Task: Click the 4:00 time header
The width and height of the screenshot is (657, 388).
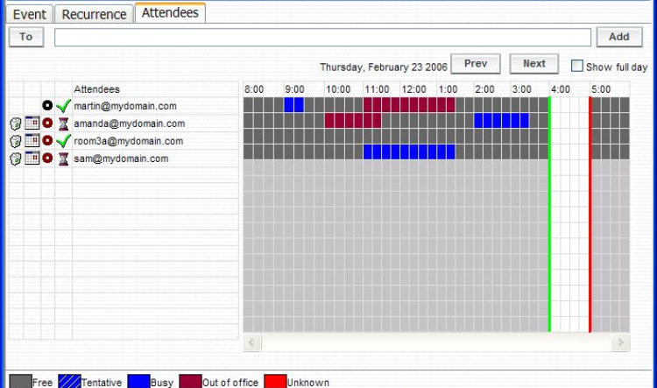Action: pos(561,89)
